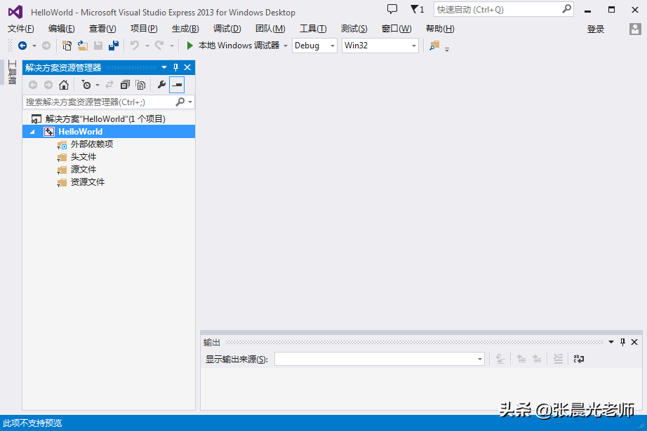Click the New Project toolbar icon

[67, 46]
